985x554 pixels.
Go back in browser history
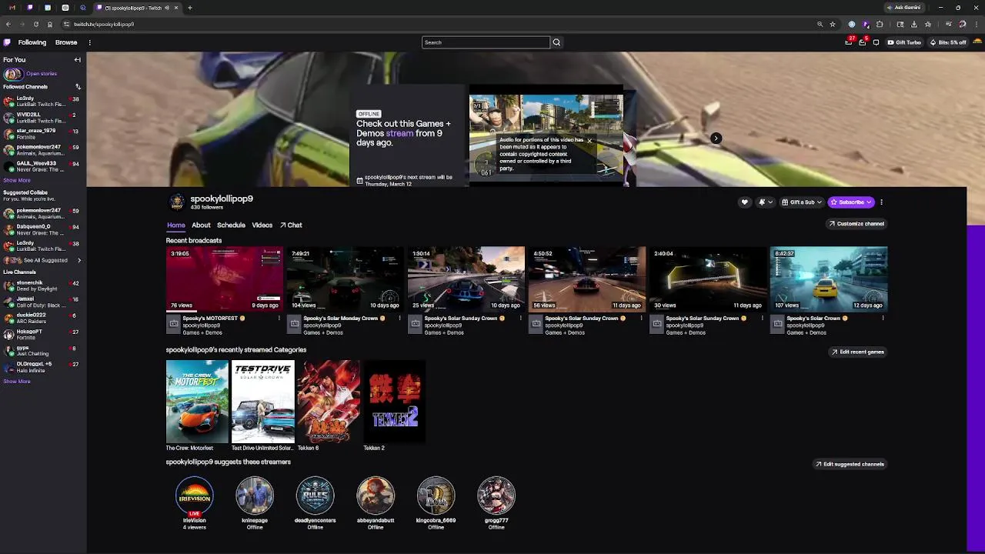click(8, 24)
